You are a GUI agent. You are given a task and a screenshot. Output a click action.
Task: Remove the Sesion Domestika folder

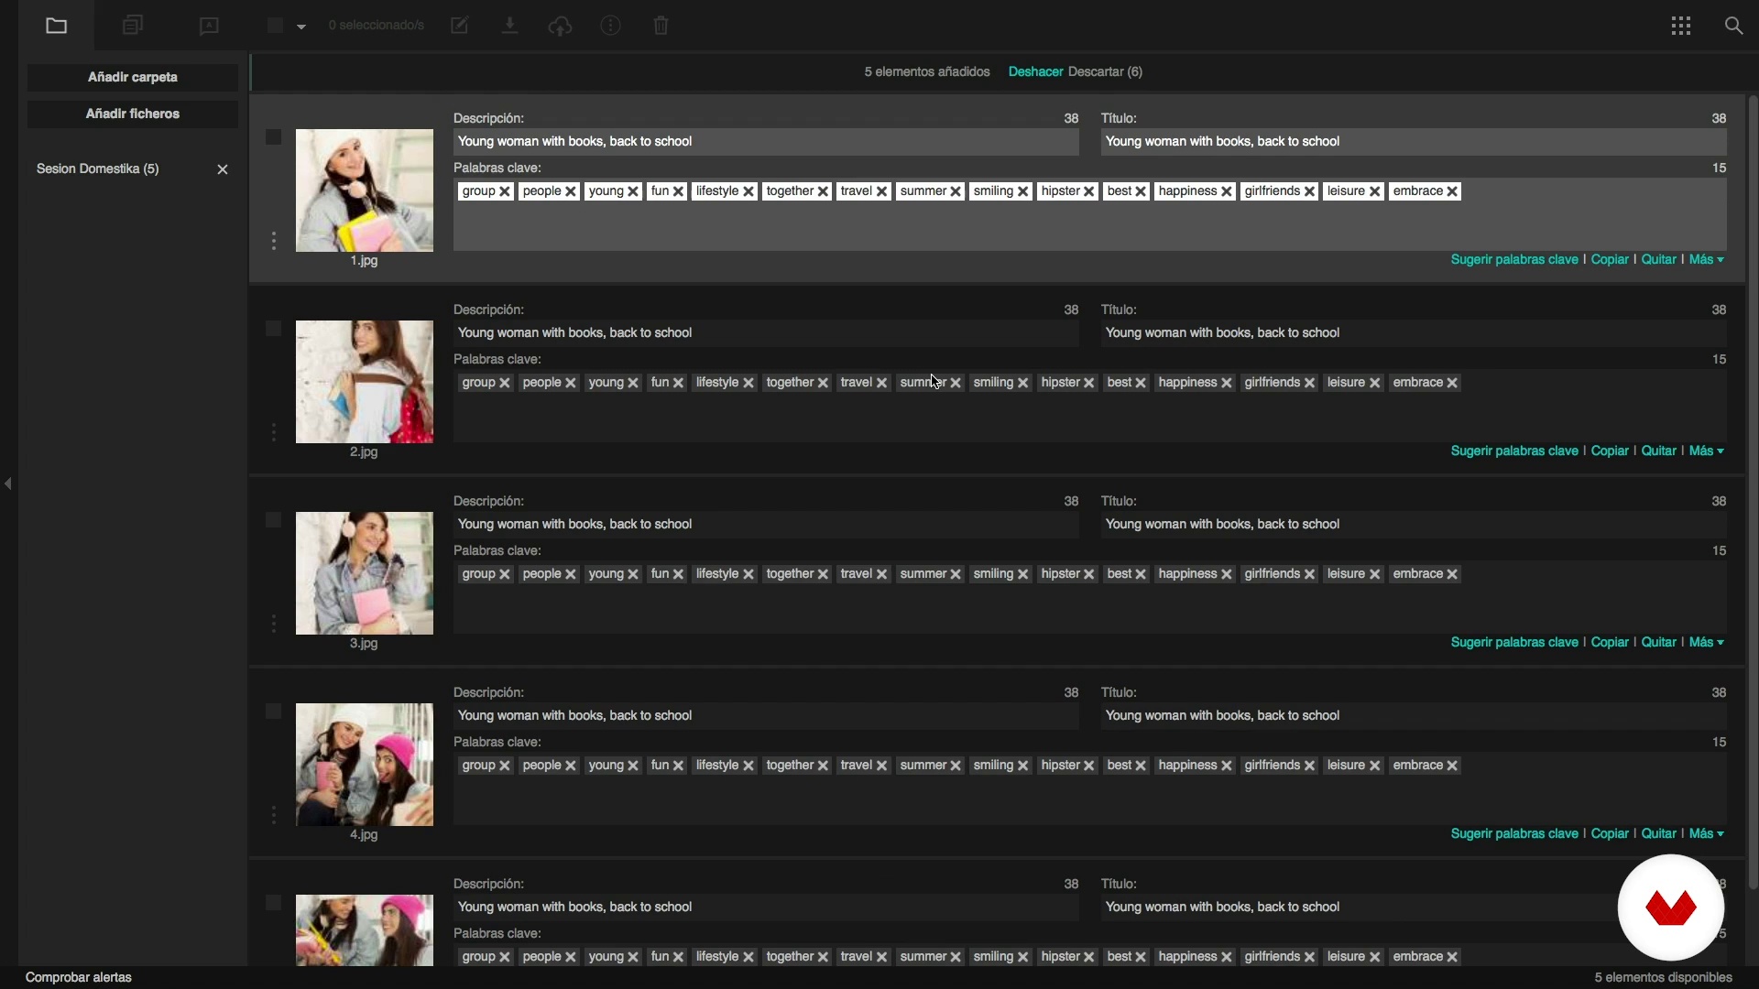click(x=222, y=169)
